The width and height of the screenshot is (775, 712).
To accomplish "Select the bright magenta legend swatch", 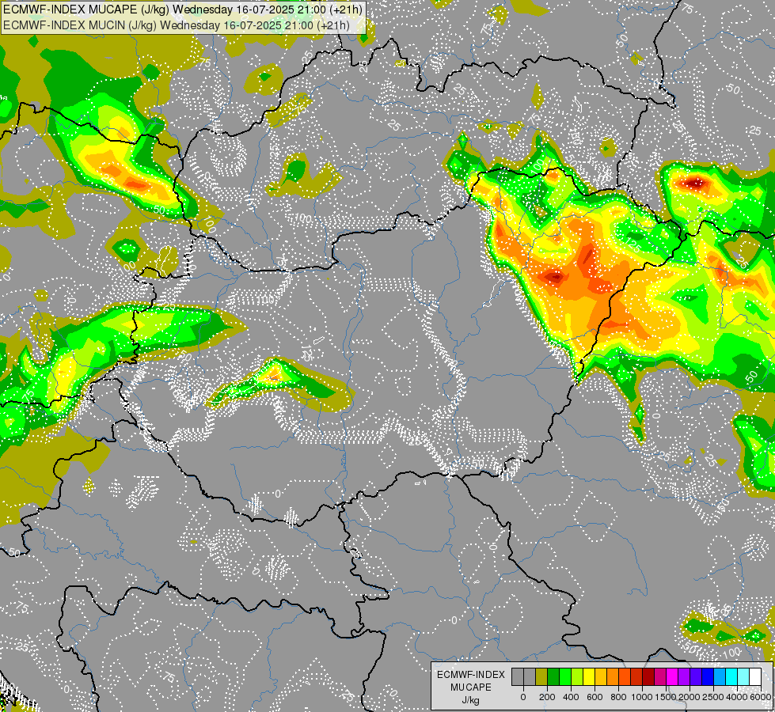I will [x=672, y=676].
